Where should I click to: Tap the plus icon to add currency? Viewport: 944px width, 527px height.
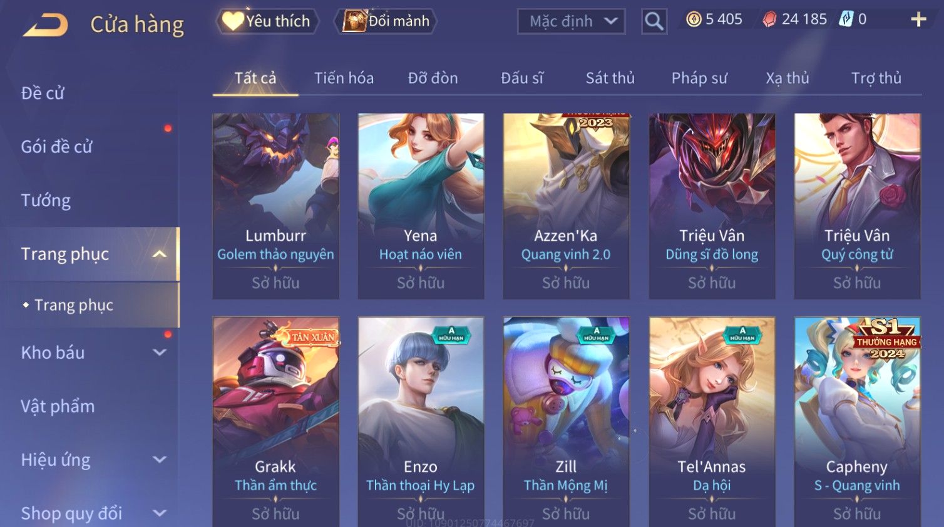click(918, 20)
